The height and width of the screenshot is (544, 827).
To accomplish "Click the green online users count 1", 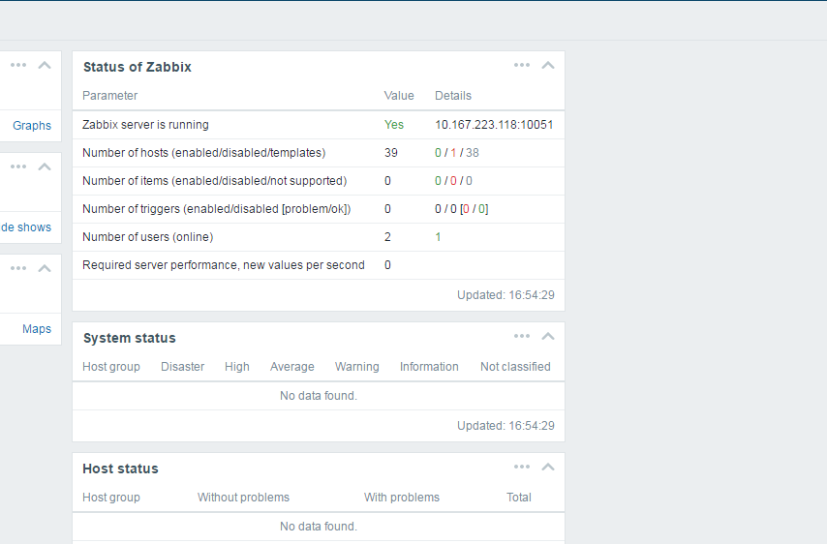I will coord(438,237).
